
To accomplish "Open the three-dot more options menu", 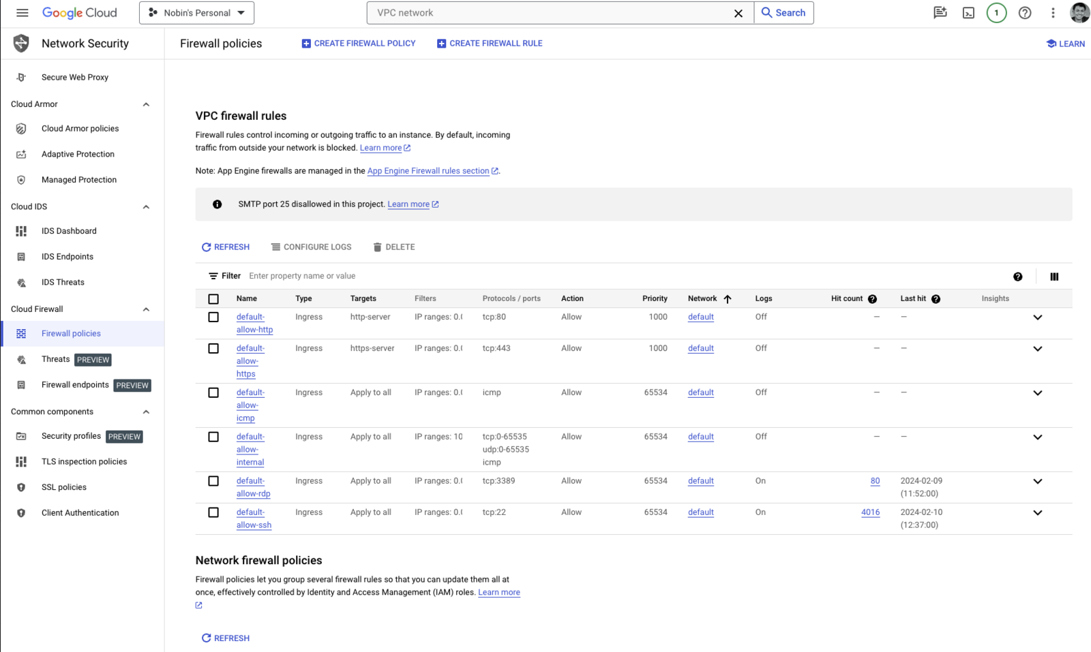I will [x=1052, y=13].
